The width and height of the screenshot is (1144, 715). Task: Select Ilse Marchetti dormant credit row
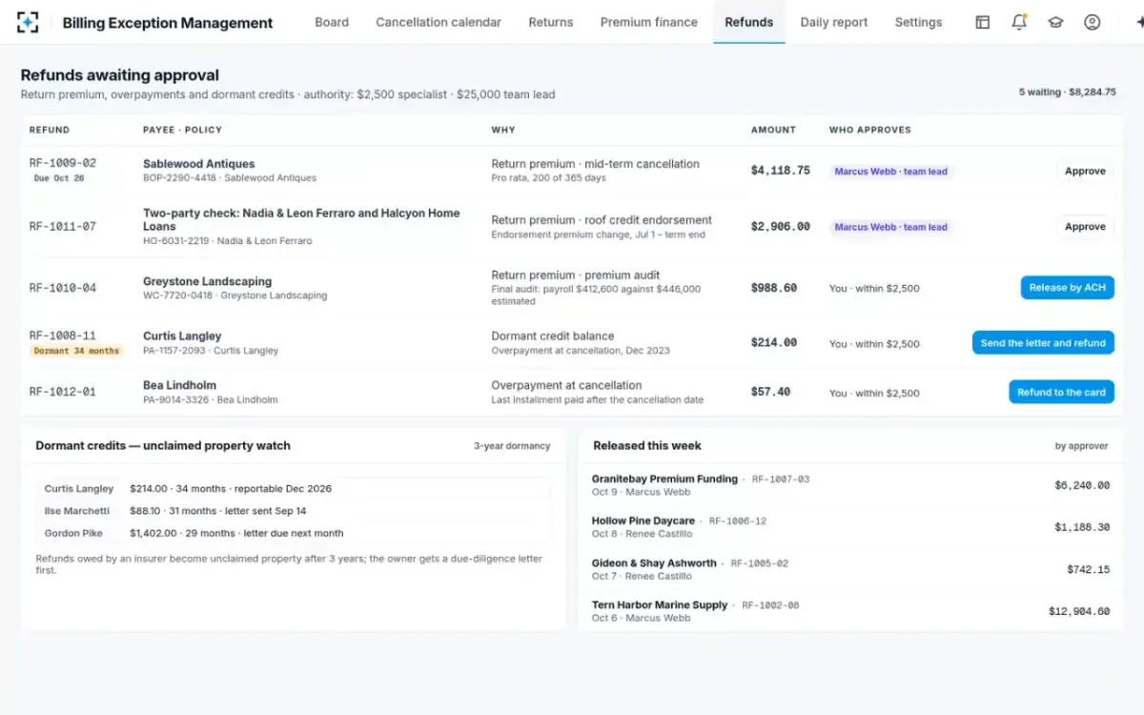click(294, 511)
